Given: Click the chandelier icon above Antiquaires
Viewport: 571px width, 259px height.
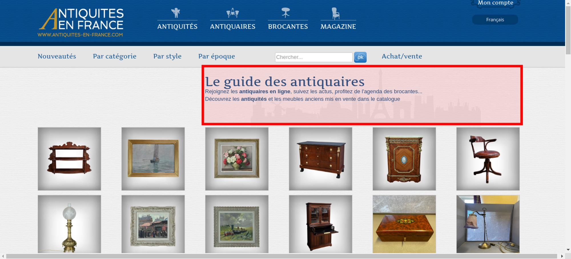Looking at the screenshot, I should pyautogui.click(x=232, y=13).
